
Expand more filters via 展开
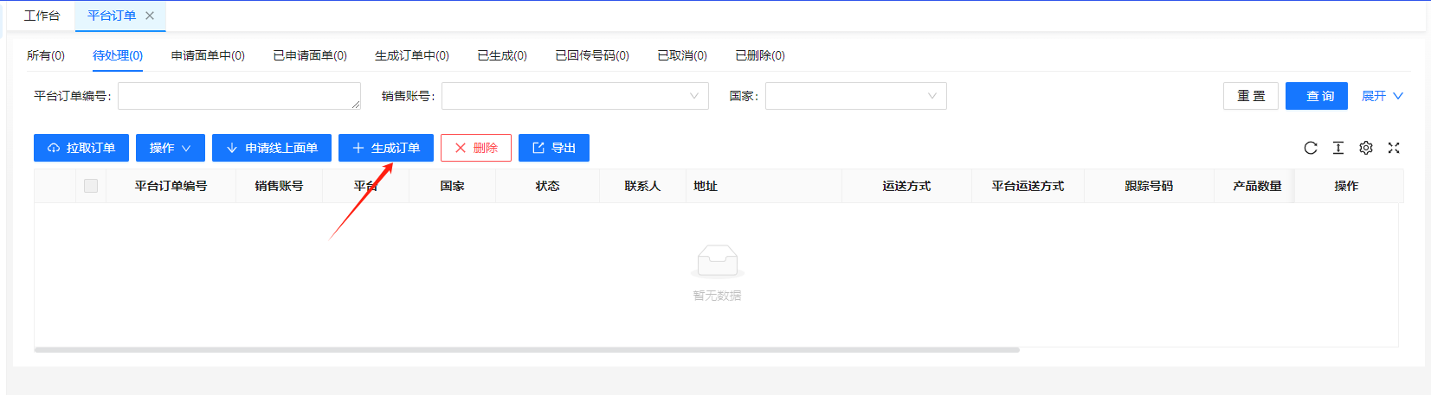point(1382,96)
